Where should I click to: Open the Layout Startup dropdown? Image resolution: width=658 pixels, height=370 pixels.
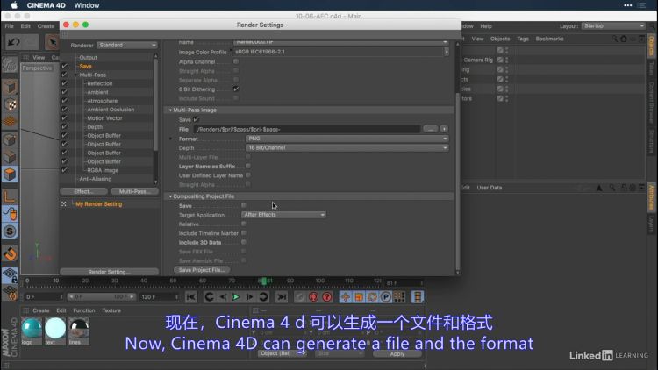[x=613, y=26]
